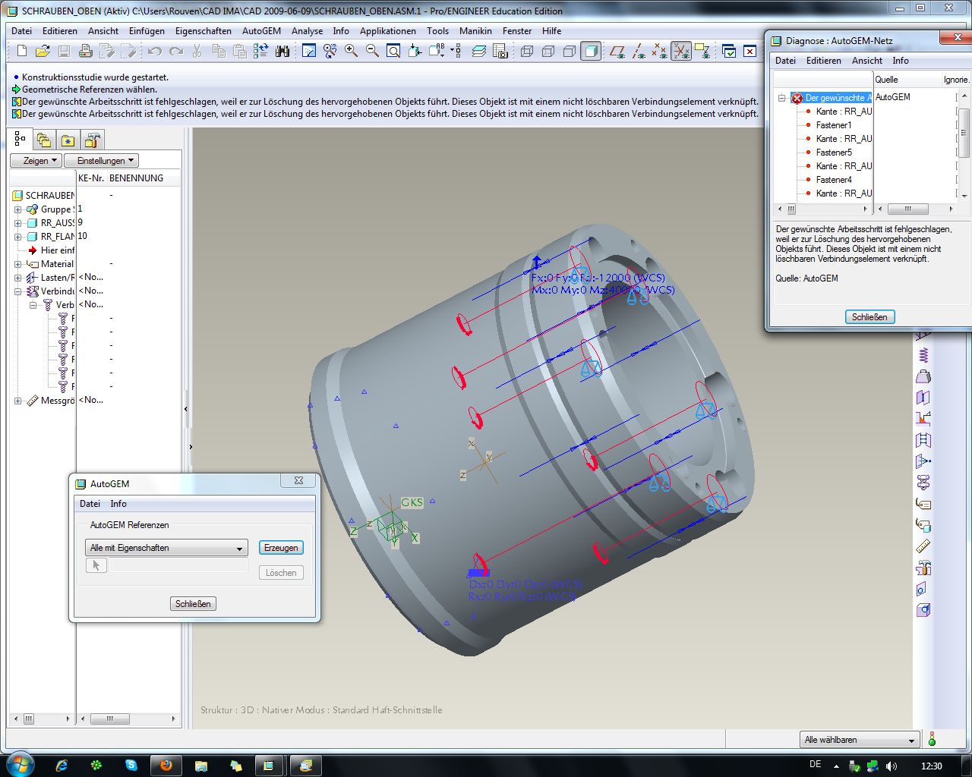Click the binoculars Find icon
Image resolution: width=972 pixels, height=777 pixels.
click(282, 51)
